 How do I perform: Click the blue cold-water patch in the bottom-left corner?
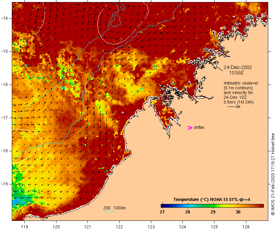(18, 201)
